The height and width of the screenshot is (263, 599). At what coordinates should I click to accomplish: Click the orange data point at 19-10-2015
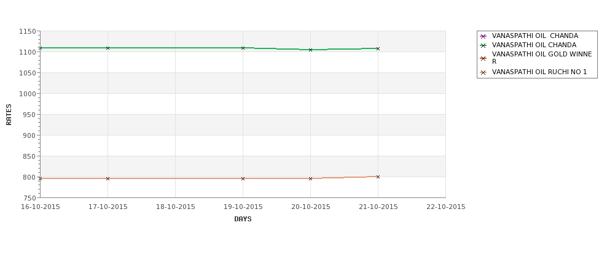click(x=243, y=178)
